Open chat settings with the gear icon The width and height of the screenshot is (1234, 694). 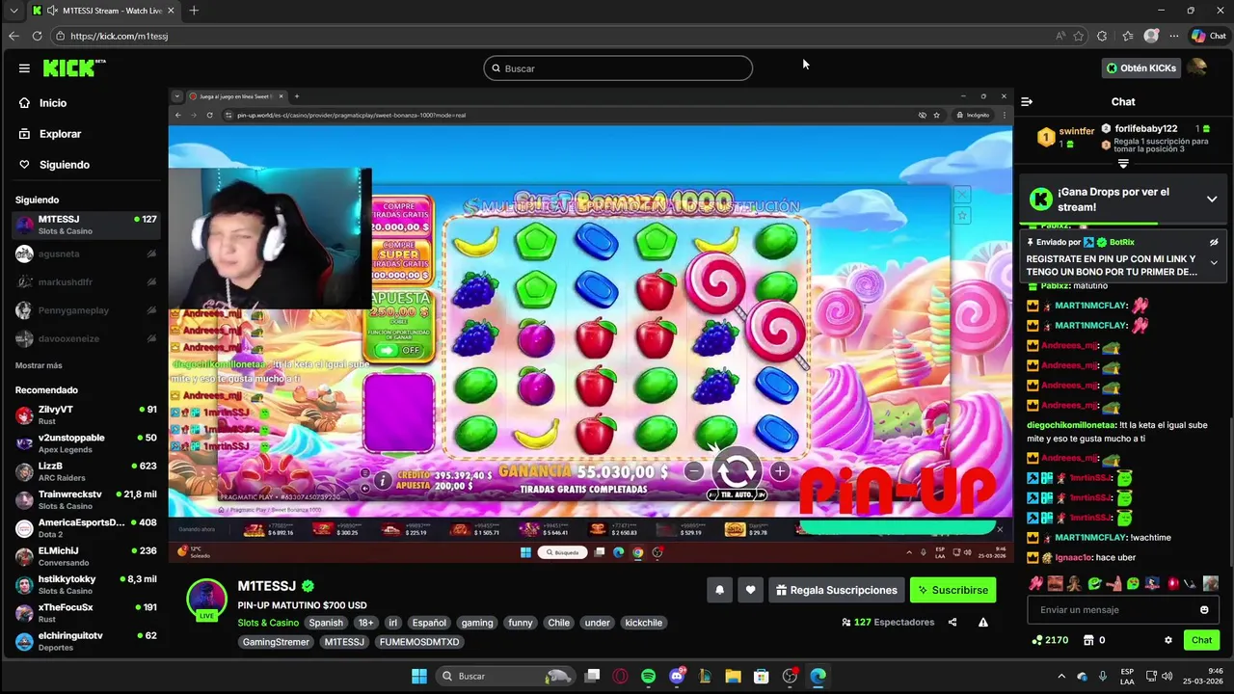tap(1168, 640)
